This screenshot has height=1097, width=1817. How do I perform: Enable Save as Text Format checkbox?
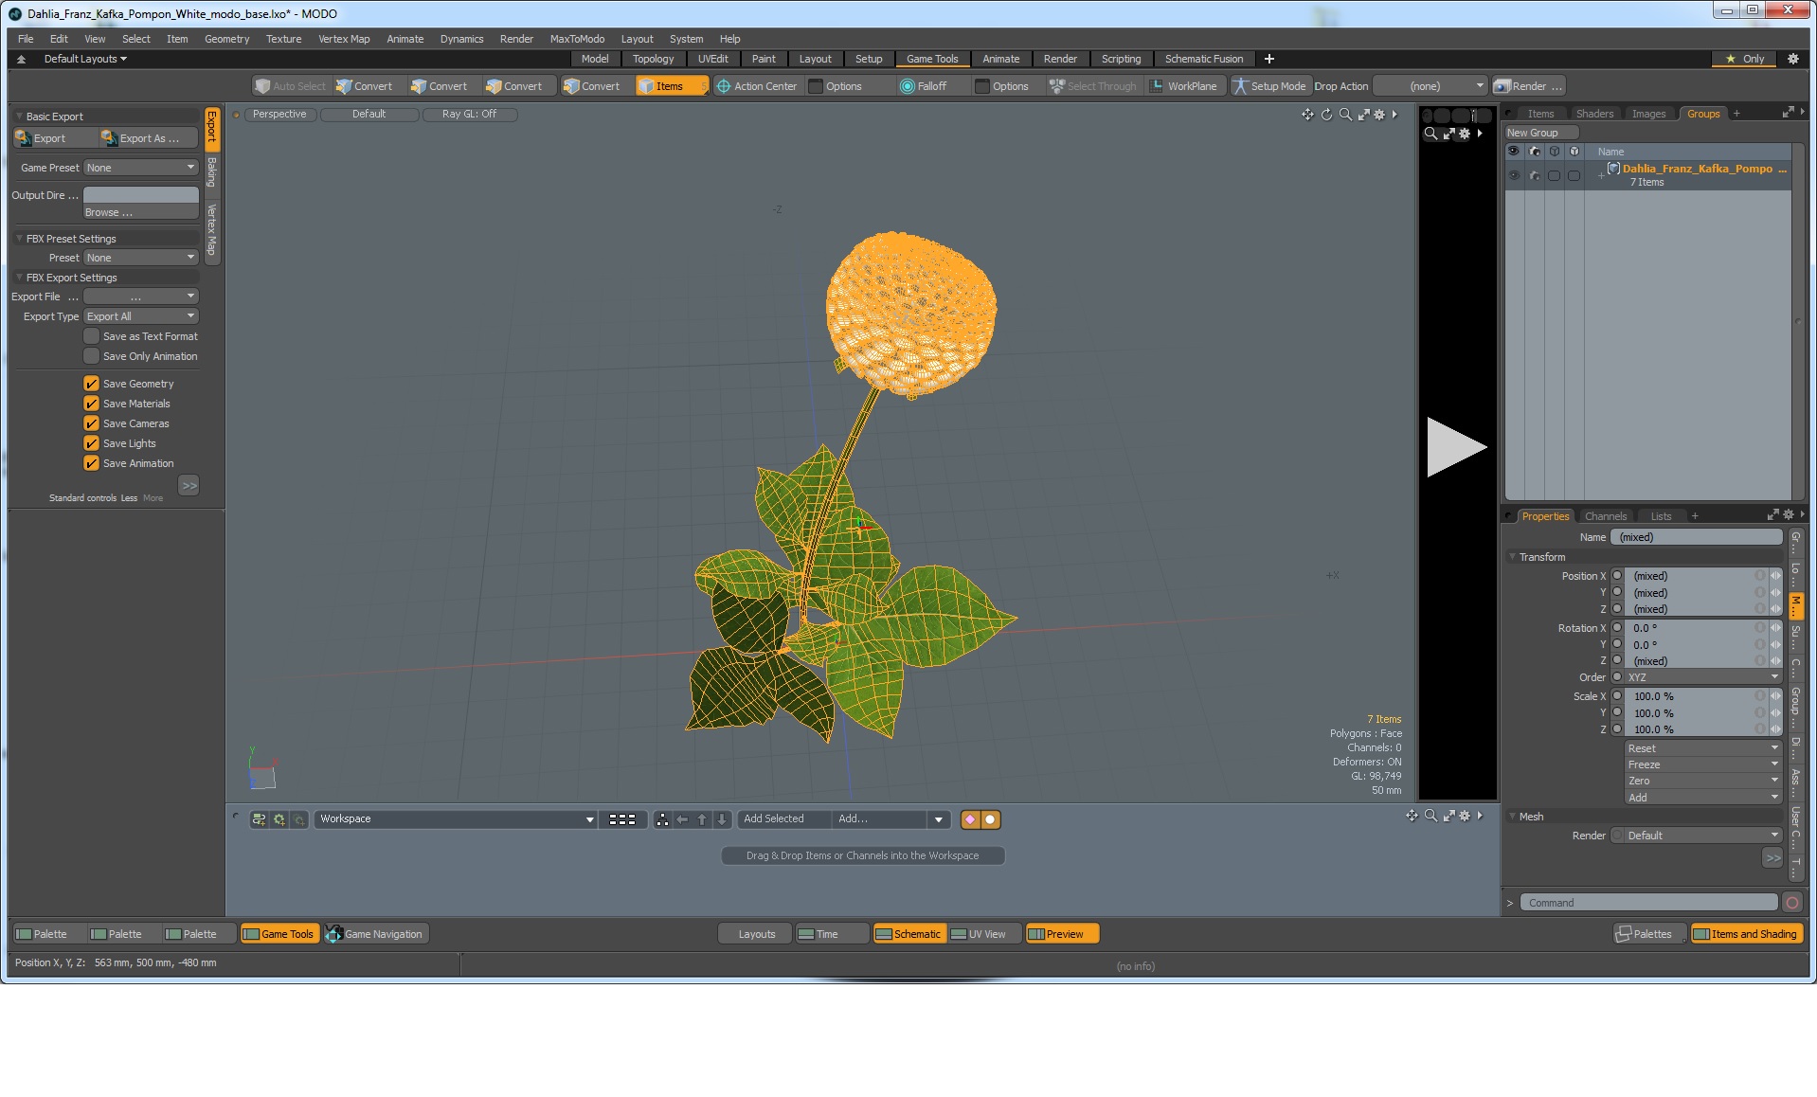(92, 336)
